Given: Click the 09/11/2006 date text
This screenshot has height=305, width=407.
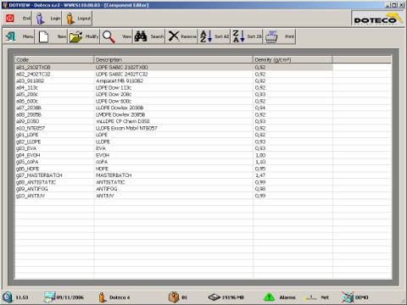Looking at the screenshot, I should 70,297.
